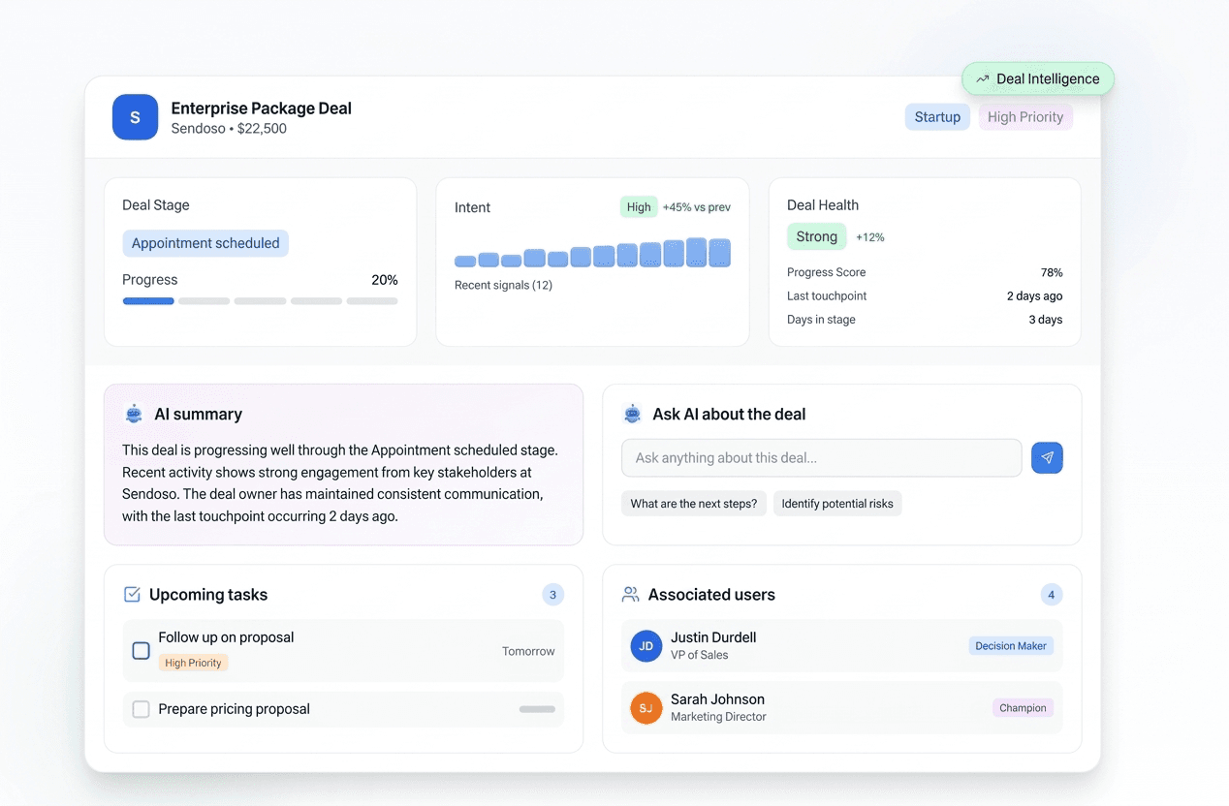The width and height of the screenshot is (1229, 806).
Task: Check the 'Follow up on proposal' checkbox
Action: pos(140,650)
